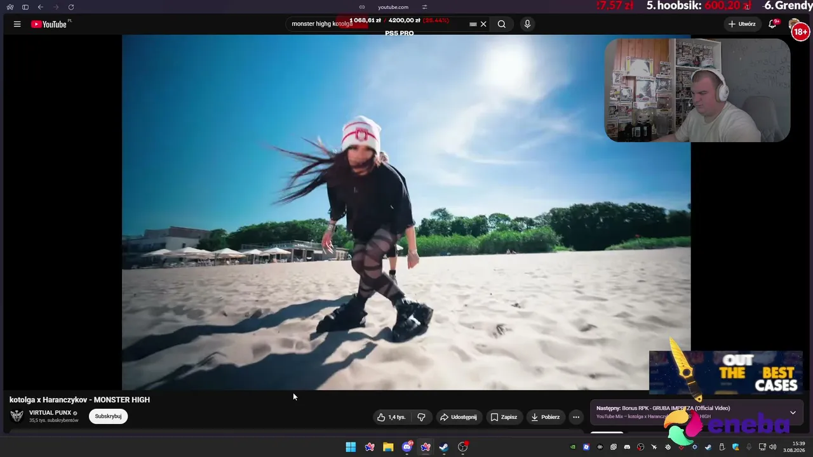This screenshot has width=813, height=457.
Task: Open the browser menu icon at top-left
Action: (x=10, y=7)
